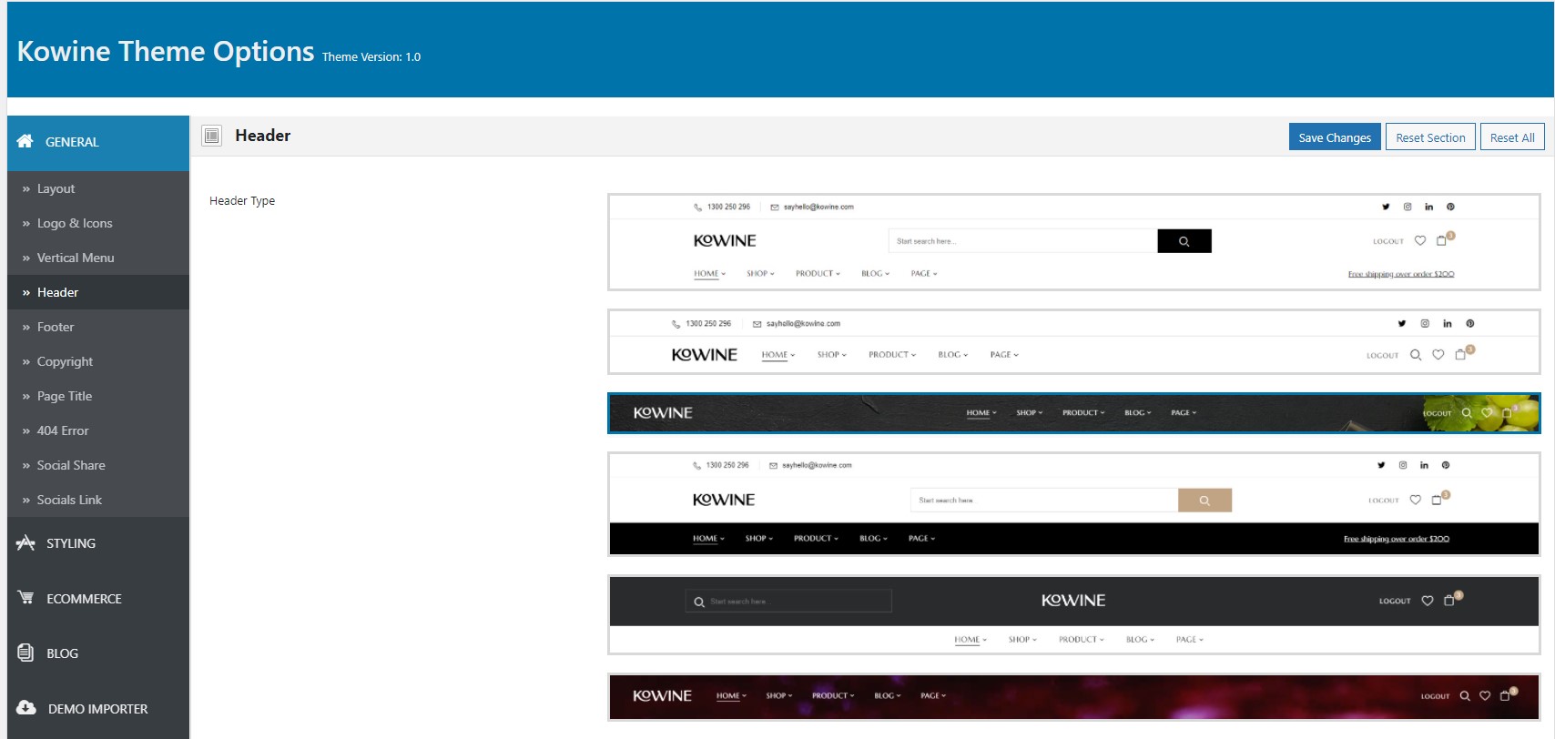This screenshot has height=739, width=1555.
Task: Click the Reset Section button
Action: (x=1430, y=137)
